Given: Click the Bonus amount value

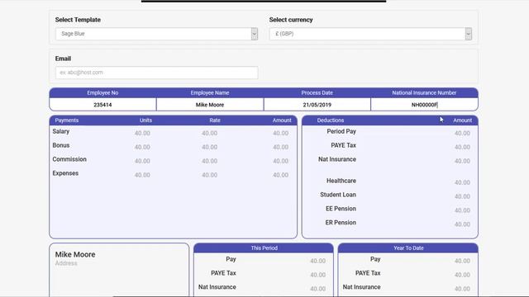Looking at the screenshot, I should pos(281,147).
